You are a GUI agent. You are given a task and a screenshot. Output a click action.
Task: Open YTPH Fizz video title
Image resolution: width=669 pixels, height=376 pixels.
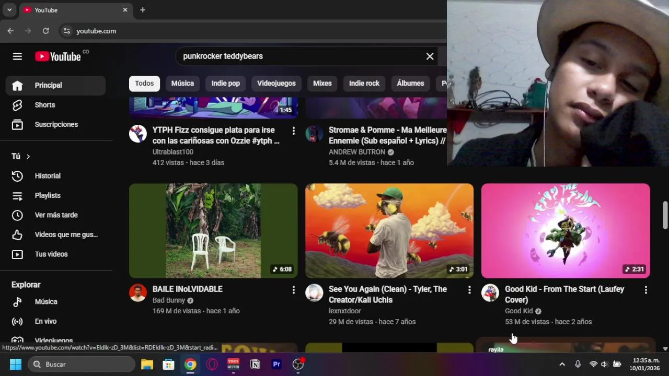216,135
